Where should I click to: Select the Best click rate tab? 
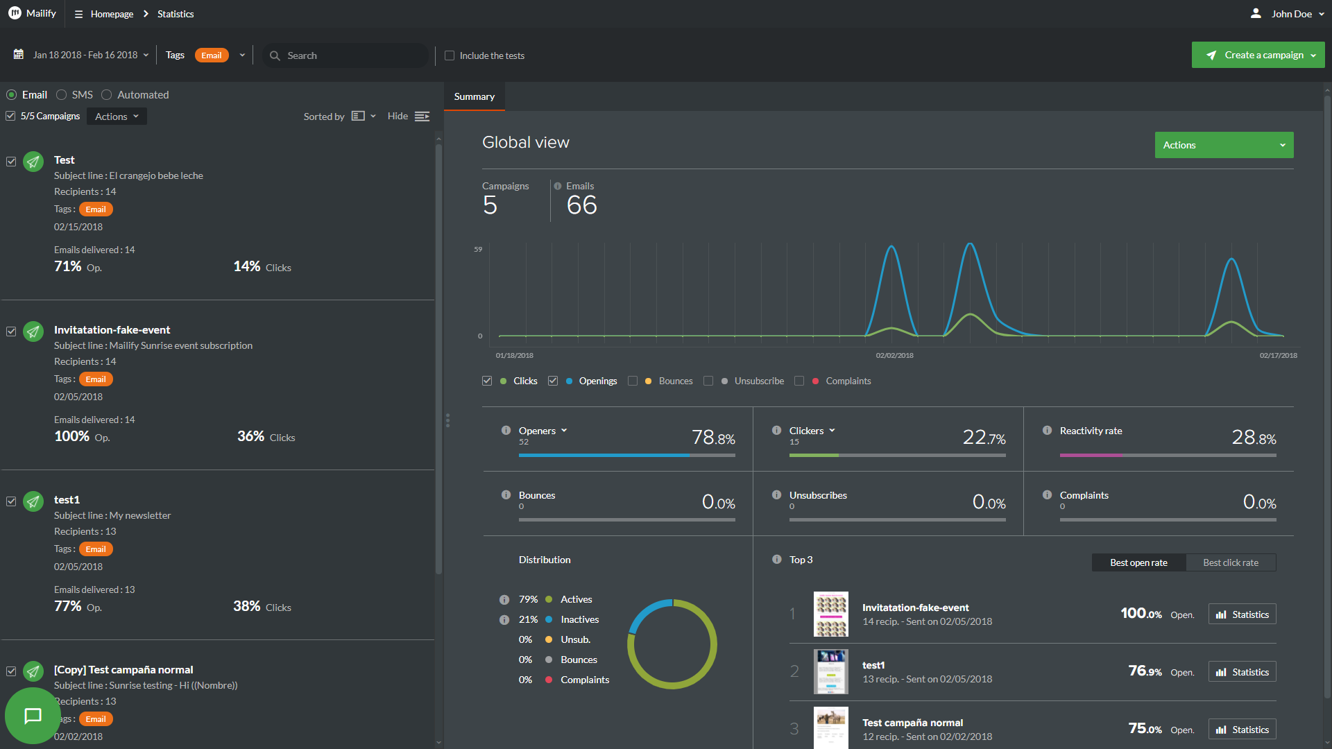1231,562
